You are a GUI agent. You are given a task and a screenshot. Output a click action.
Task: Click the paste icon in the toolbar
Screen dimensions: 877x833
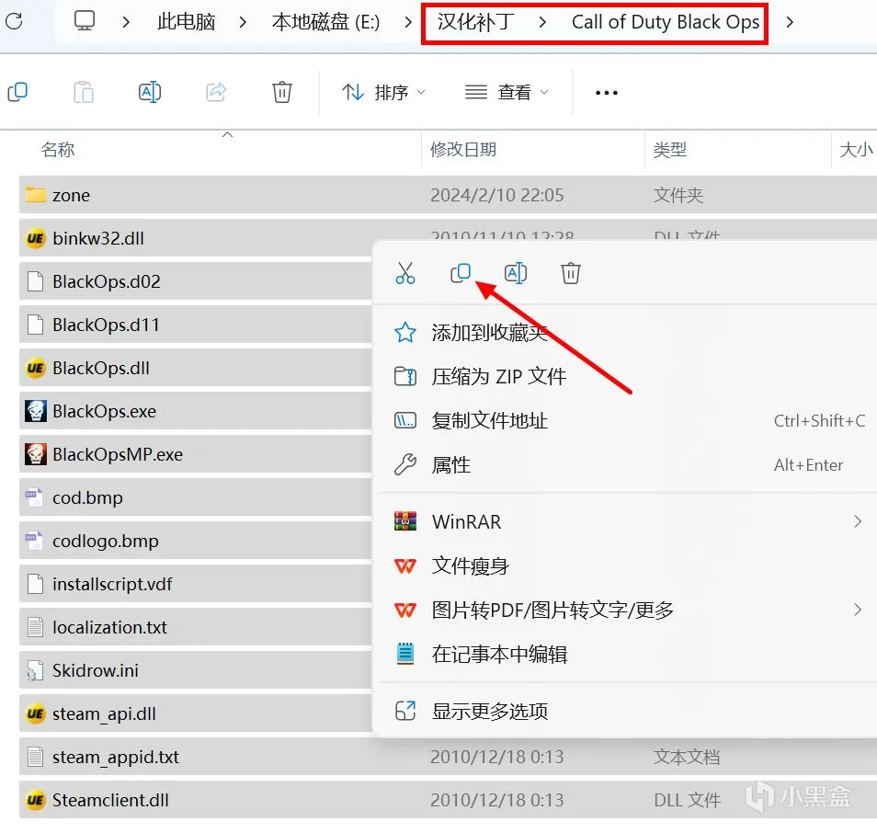click(84, 92)
